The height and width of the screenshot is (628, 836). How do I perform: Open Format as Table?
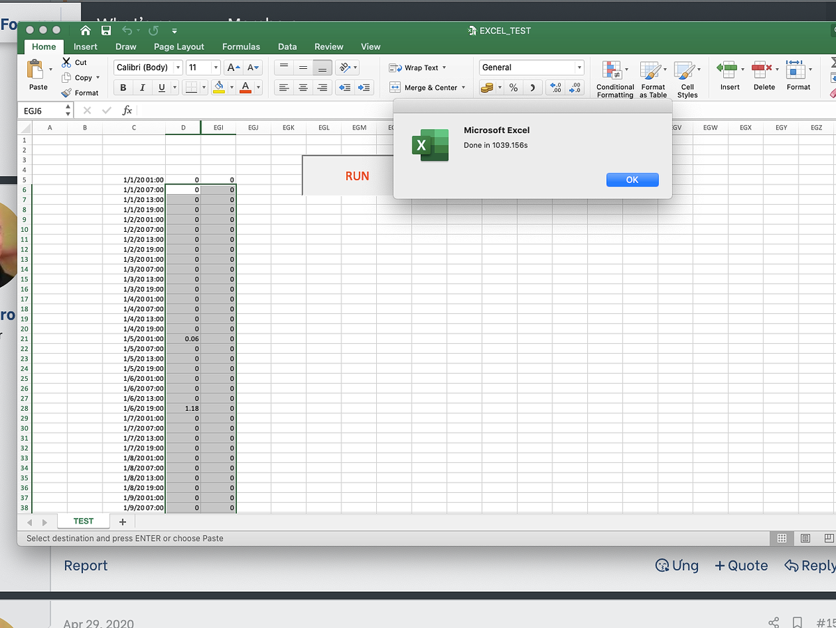click(x=653, y=79)
